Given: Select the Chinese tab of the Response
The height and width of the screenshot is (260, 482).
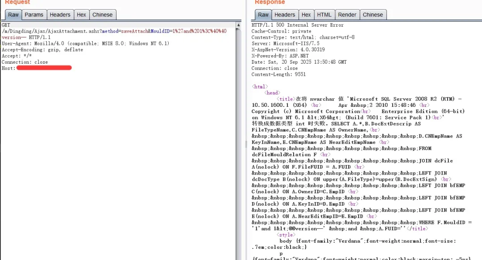Looking at the screenshot, I should [x=373, y=15].
